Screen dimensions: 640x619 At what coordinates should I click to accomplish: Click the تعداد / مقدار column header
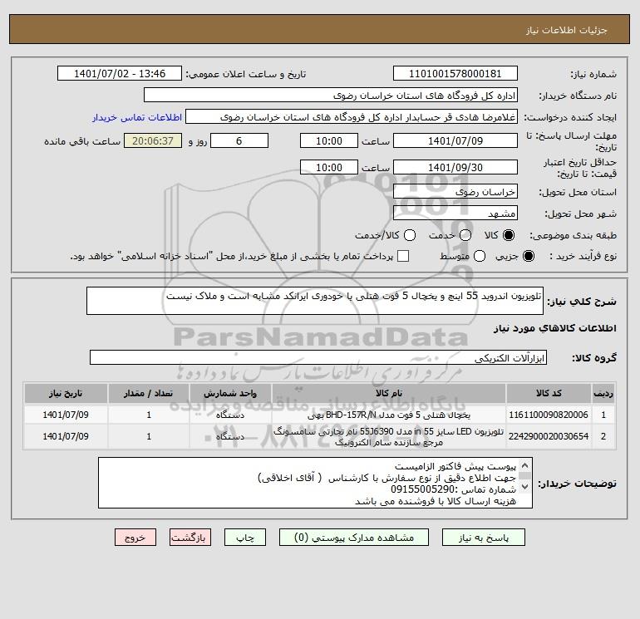click(149, 393)
